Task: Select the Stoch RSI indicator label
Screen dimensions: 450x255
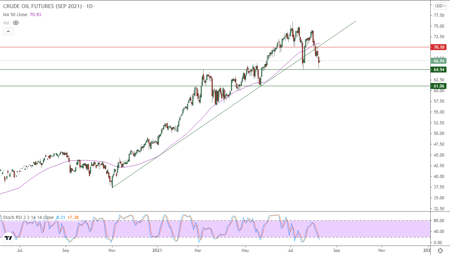Action: pos(28,217)
